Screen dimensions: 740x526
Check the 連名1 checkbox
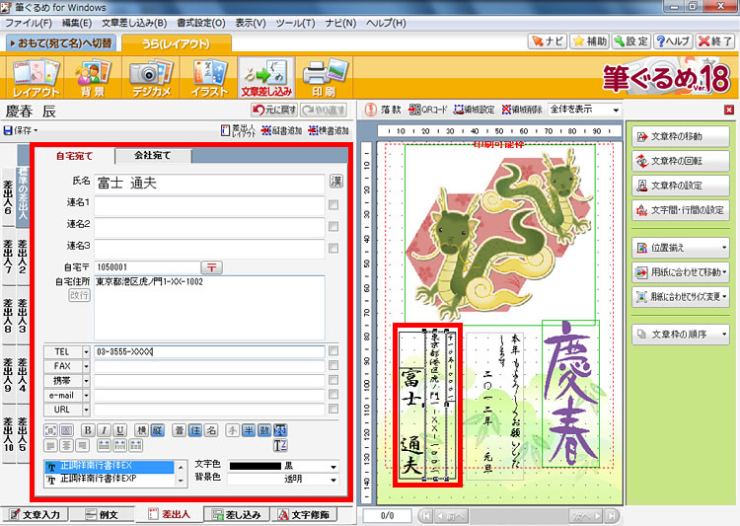[x=333, y=205]
